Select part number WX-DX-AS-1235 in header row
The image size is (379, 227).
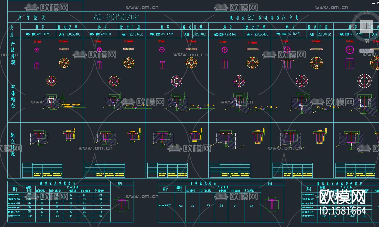[162, 34]
